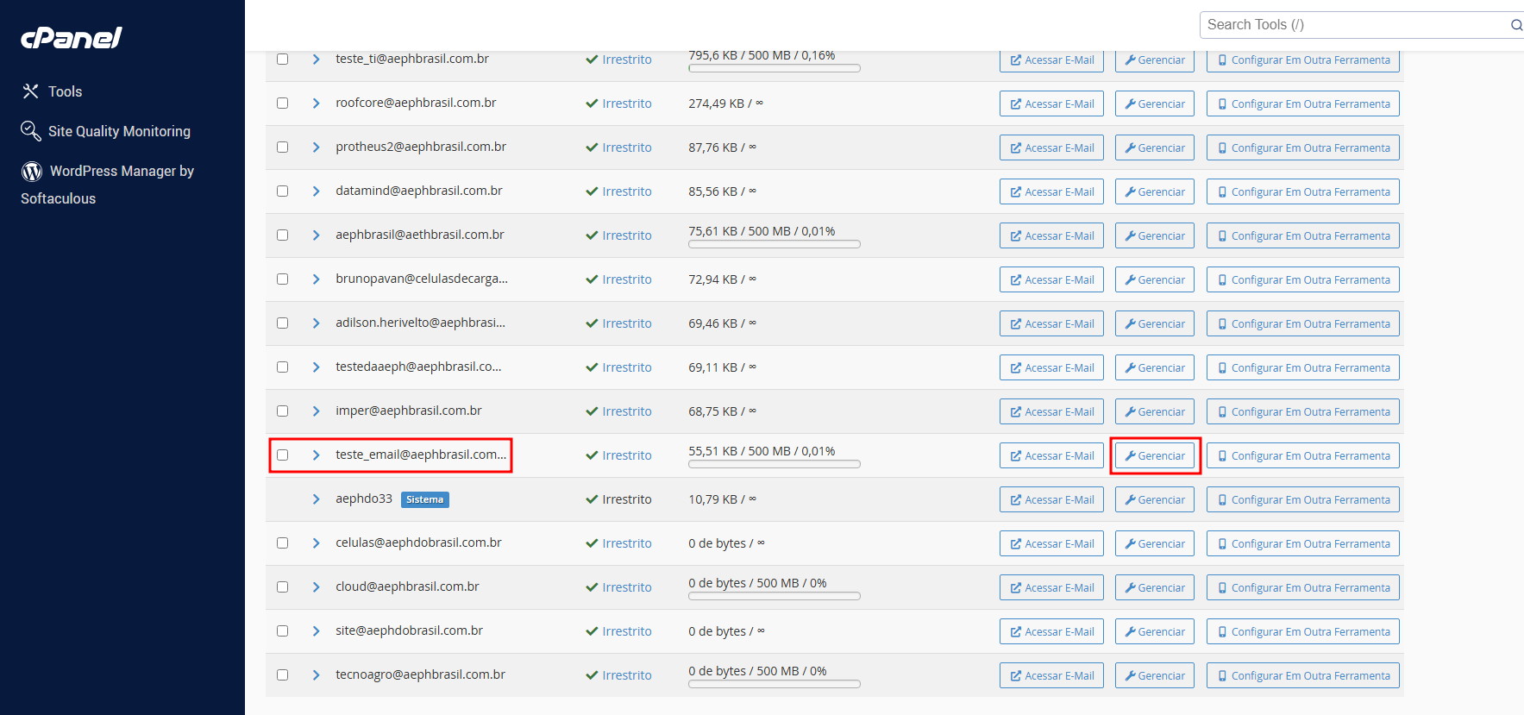
Task: Expand tecnoagro@aephbrasil.com.br chevron
Action: point(317,675)
